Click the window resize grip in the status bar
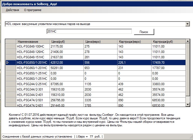 191,137
